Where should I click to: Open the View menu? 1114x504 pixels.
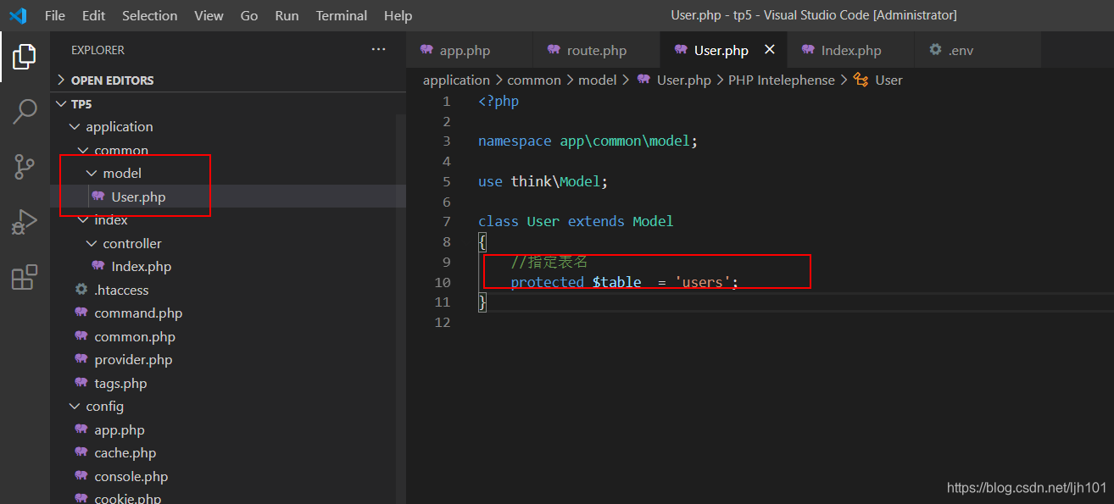tap(209, 15)
